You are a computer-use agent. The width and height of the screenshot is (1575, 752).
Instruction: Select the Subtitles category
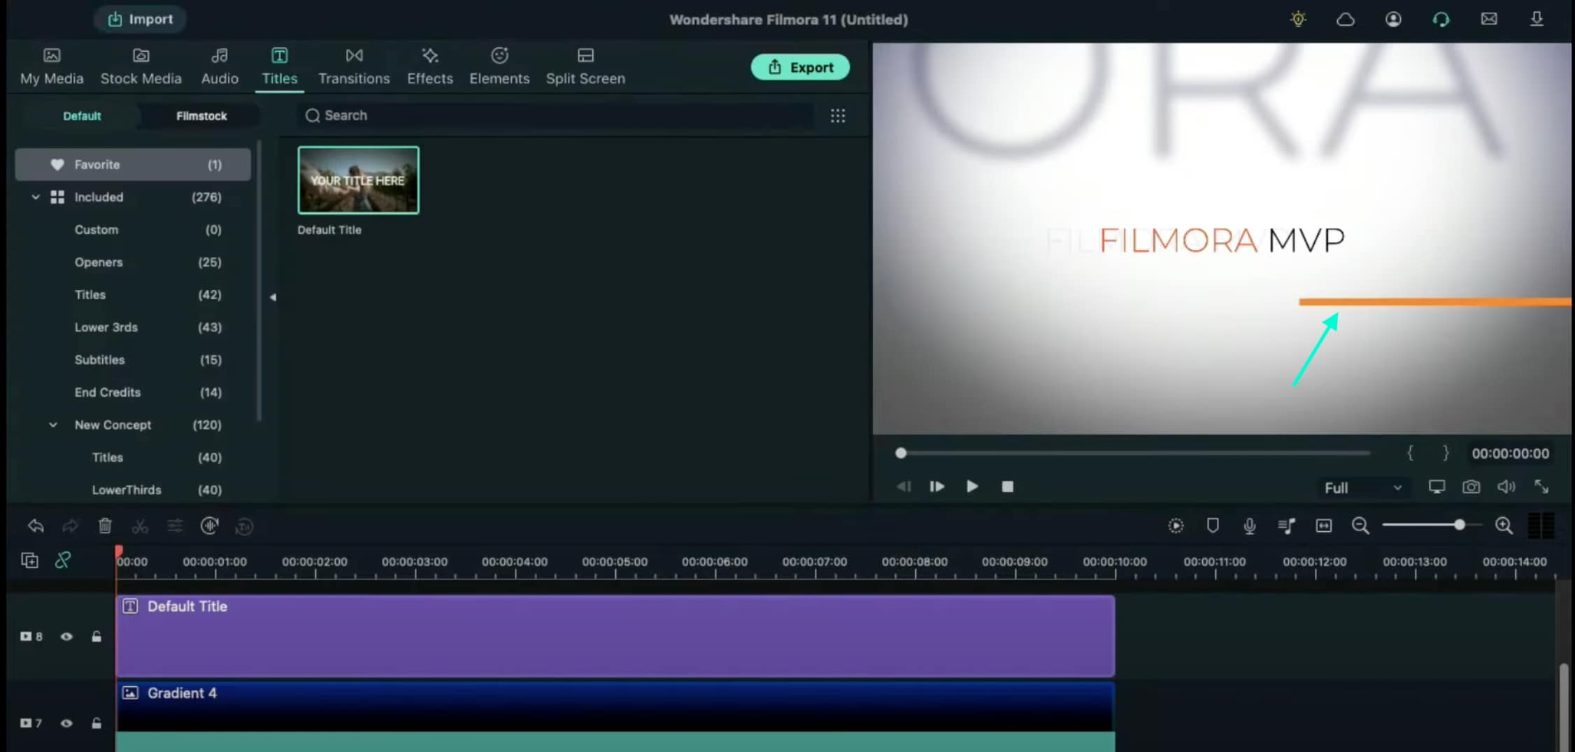click(x=133, y=360)
